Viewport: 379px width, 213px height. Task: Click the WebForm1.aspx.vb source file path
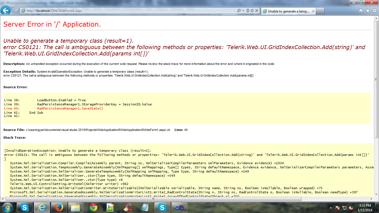98,130
